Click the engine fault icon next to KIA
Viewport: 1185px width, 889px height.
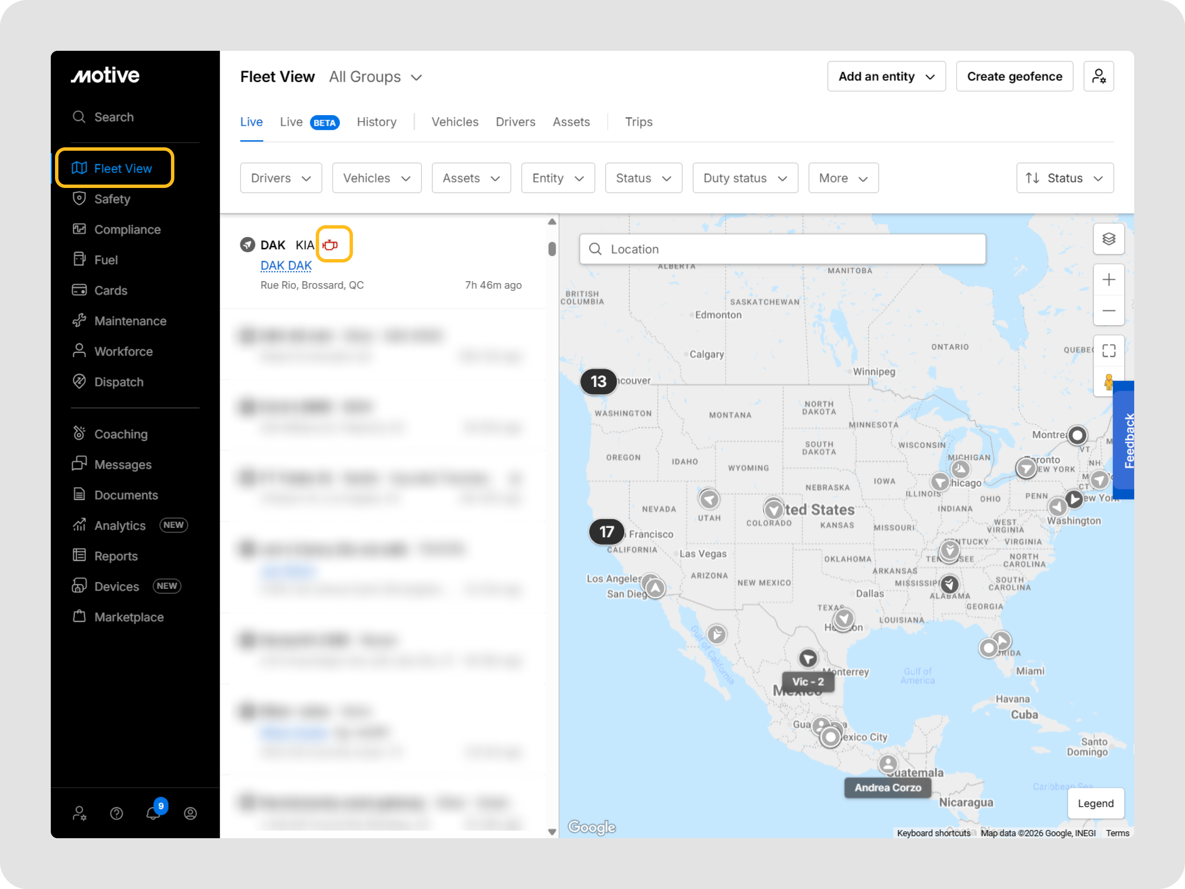(x=331, y=245)
